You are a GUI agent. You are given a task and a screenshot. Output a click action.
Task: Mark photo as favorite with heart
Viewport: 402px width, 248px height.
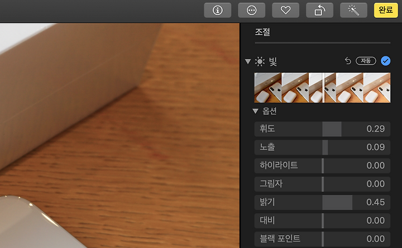(286, 10)
